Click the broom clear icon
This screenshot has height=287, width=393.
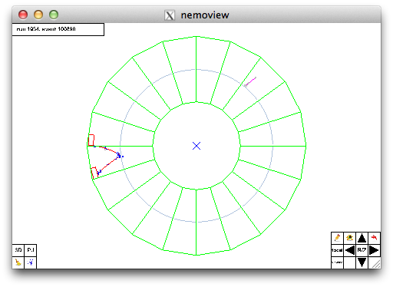click(x=18, y=262)
